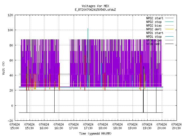
Task: Click the y-axis tick value 80
Action: (11, 45)
